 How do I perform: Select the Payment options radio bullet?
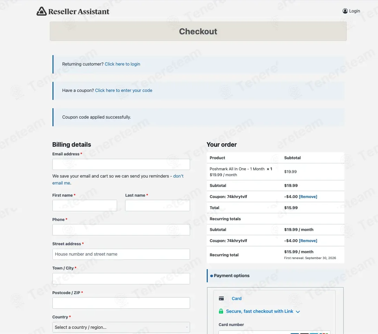(x=212, y=276)
